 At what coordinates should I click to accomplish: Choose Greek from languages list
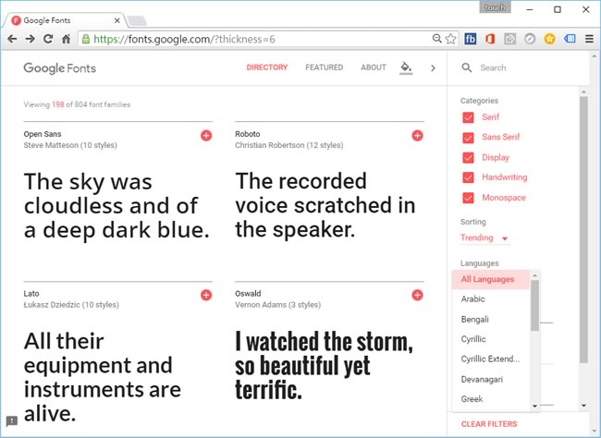click(x=491, y=399)
